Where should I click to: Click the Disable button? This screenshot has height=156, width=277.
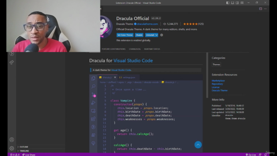(139, 35)
